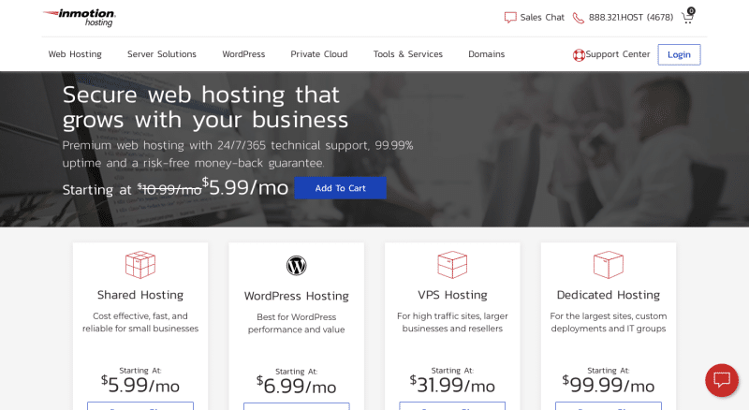This screenshot has height=410, width=749.
Task: Click the $31.99/mo VPS Hosting price
Action: tap(452, 385)
